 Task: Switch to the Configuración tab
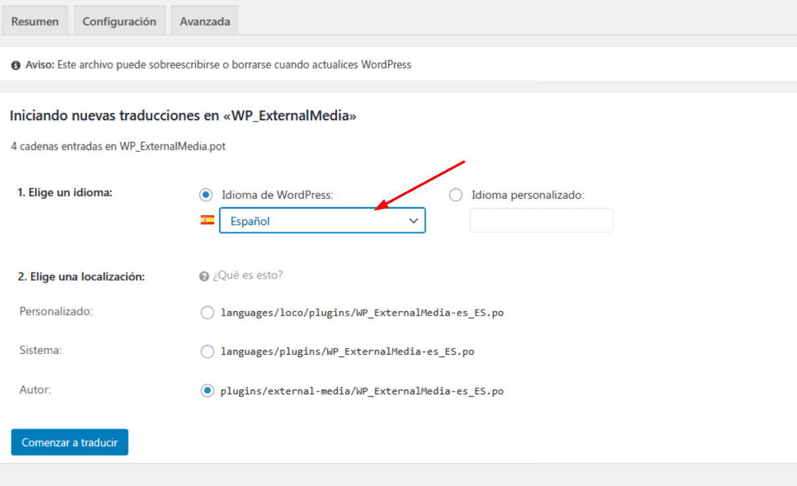[x=119, y=21]
